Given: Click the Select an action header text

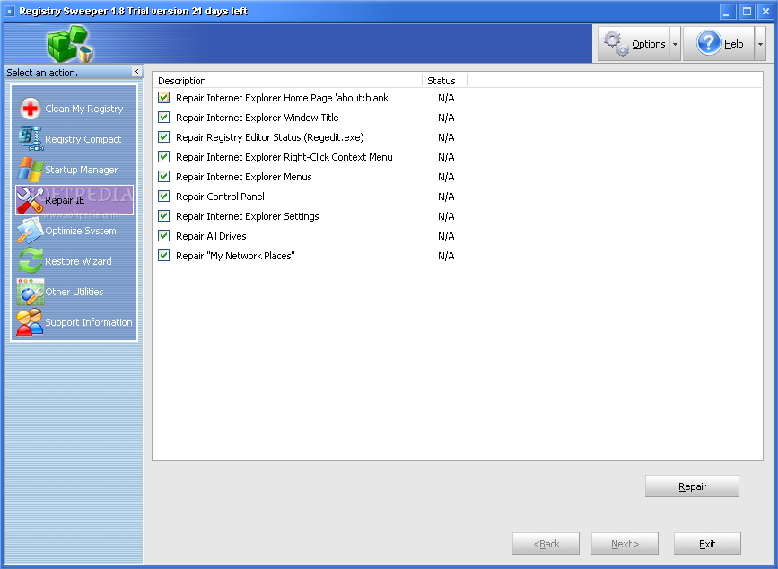Looking at the screenshot, I should (x=42, y=73).
